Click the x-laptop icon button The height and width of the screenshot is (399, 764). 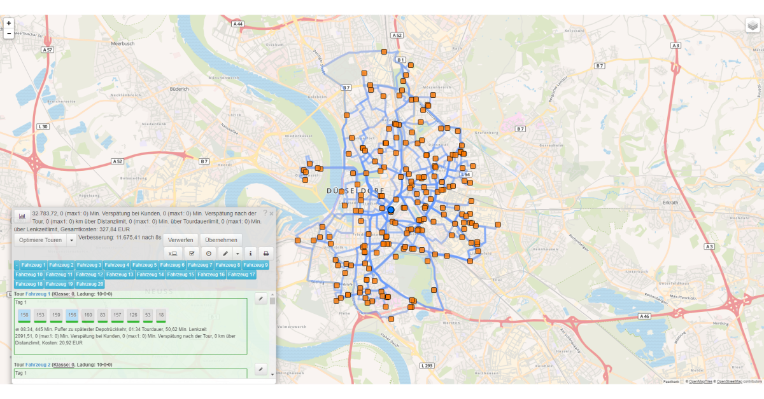(x=172, y=253)
